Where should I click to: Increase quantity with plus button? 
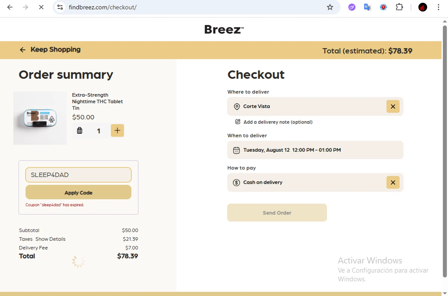[x=117, y=131]
